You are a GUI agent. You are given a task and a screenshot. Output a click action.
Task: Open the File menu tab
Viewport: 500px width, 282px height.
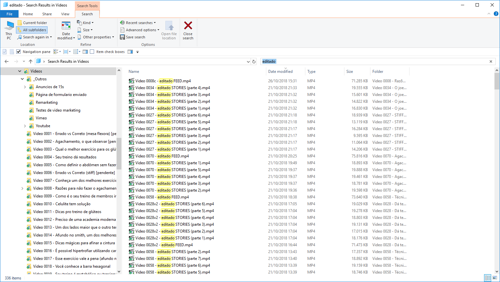[x=9, y=14]
